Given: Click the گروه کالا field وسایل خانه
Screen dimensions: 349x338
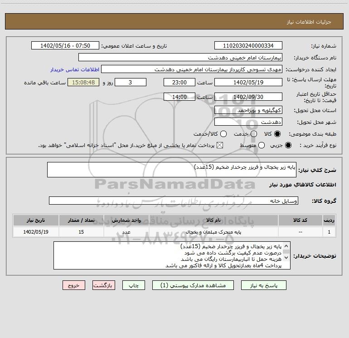Looking at the screenshot, I should coord(174,201).
